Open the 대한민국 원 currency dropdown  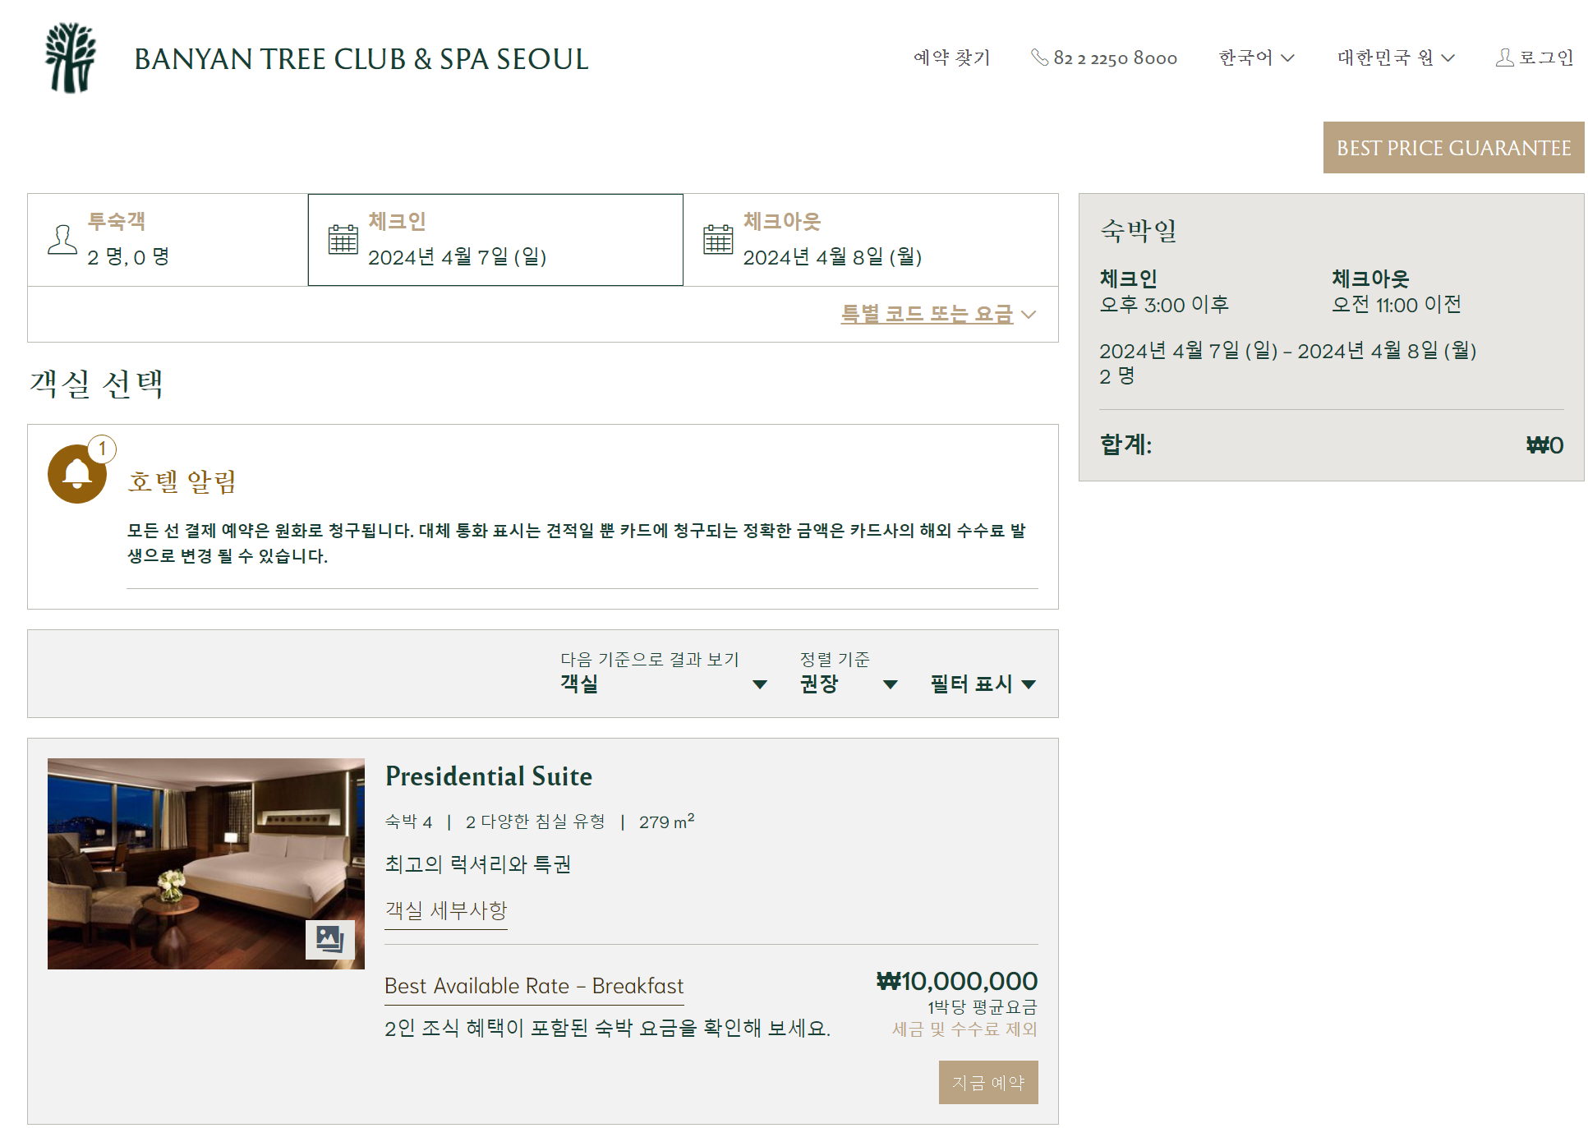pyautogui.click(x=1396, y=58)
